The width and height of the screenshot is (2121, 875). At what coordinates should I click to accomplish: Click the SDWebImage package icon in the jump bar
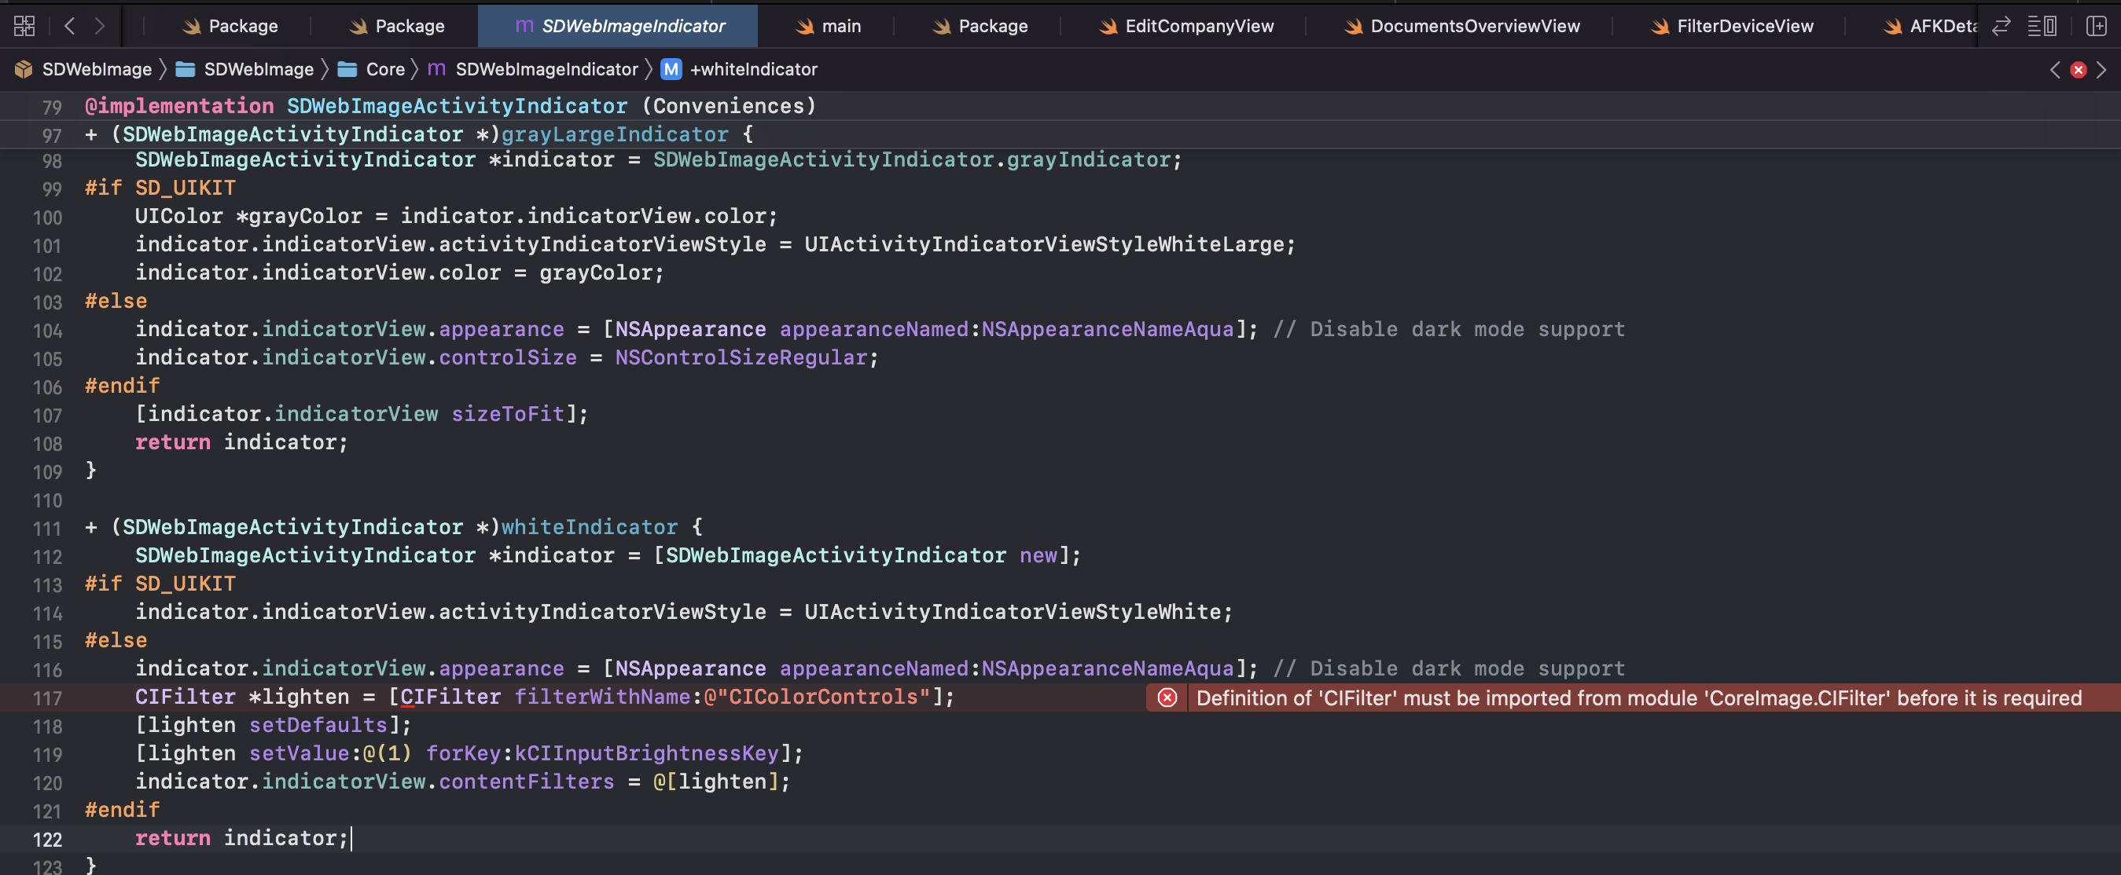pyautogui.click(x=23, y=69)
